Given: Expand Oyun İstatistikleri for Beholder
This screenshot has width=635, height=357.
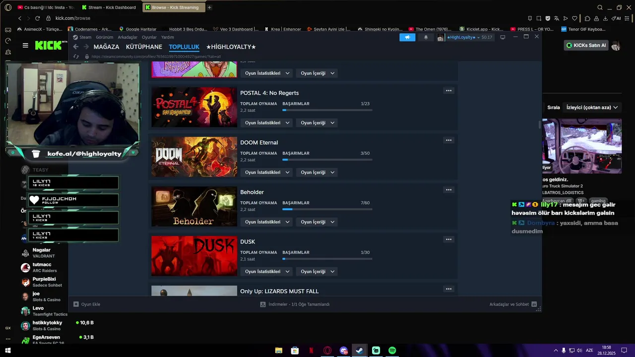Looking at the screenshot, I should click(x=267, y=222).
